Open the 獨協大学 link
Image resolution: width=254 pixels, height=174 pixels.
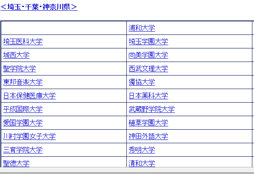pyautogui.click(x=142, y=82)
